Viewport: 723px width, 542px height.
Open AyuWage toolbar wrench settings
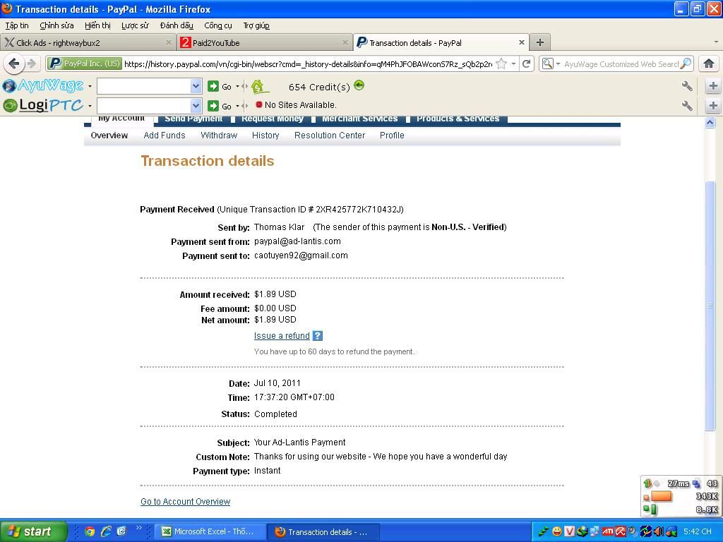(687, 86)
